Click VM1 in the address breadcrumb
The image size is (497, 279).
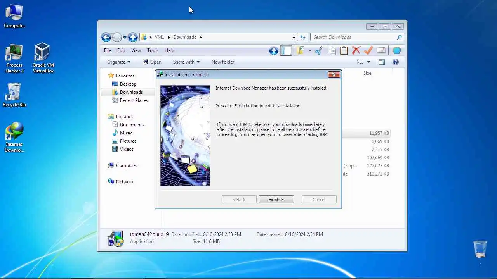[x=159, y=37]
